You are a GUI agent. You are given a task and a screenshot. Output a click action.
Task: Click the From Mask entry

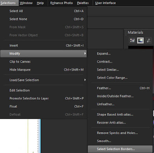pos(44,27)
